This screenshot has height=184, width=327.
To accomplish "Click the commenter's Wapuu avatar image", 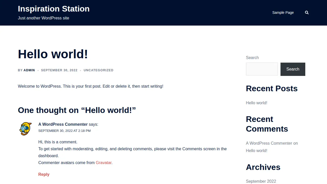I will click(x=26, y=129).
